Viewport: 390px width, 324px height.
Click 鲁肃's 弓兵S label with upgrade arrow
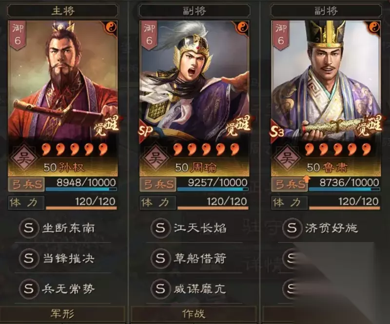point(289,184)
